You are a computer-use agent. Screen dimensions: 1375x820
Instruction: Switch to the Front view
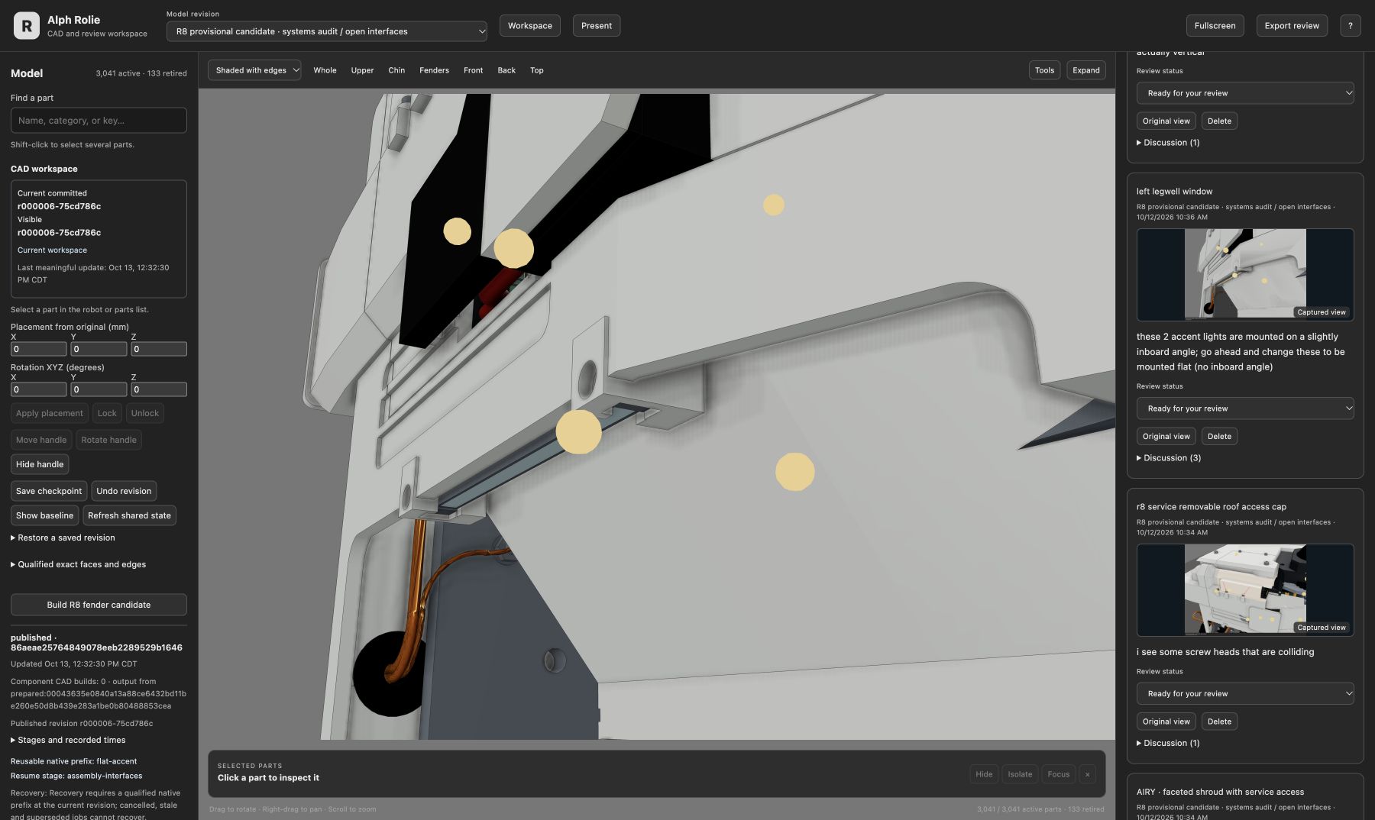(473, 70)
